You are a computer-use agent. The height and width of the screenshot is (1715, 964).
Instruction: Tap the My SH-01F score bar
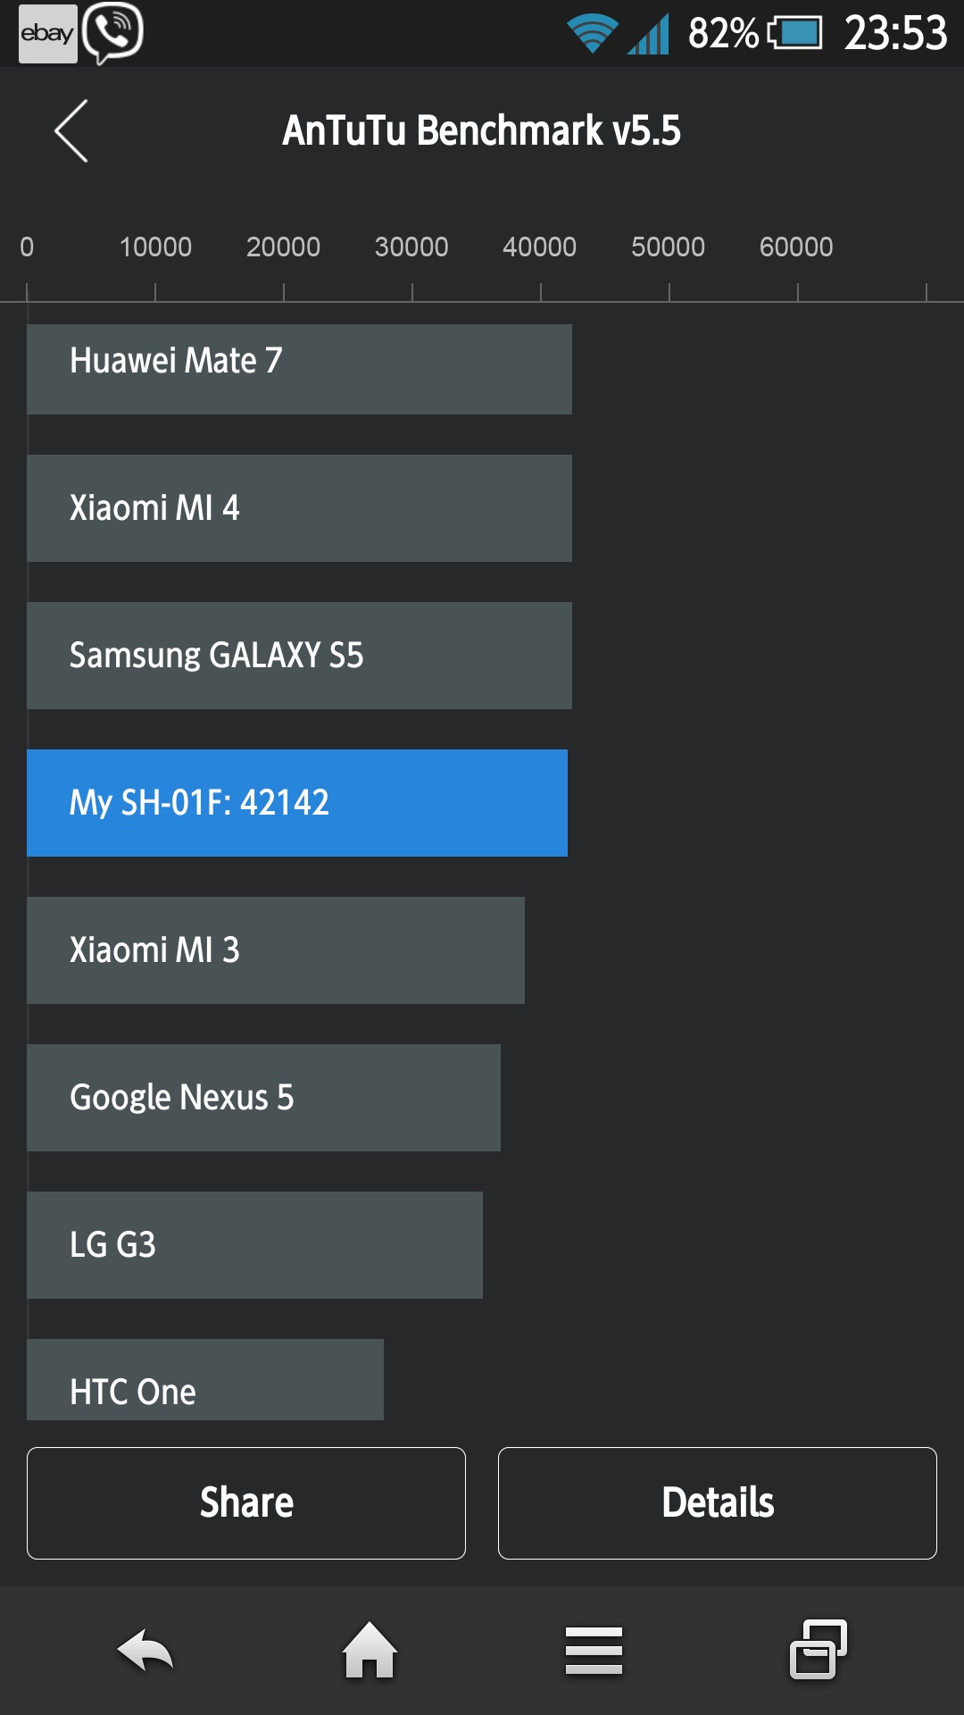click(x=297, y=803)
